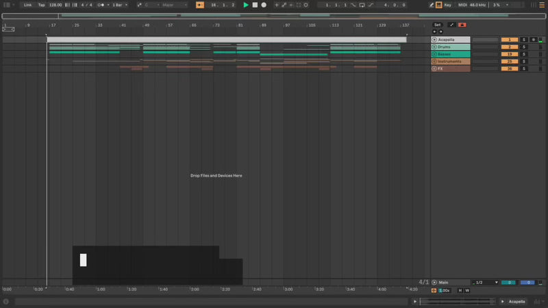Click the lock envelopes icon
This screenshot has height=308, width=548.
tap(462, 25)
